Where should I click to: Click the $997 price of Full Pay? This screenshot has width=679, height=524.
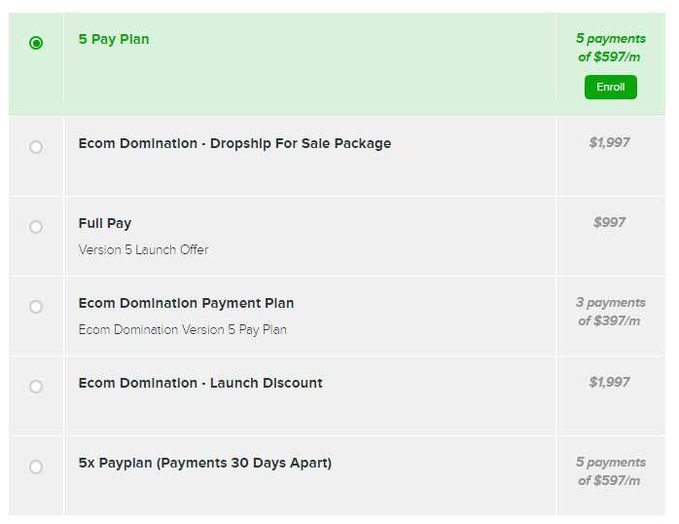[x=610, y=222]
